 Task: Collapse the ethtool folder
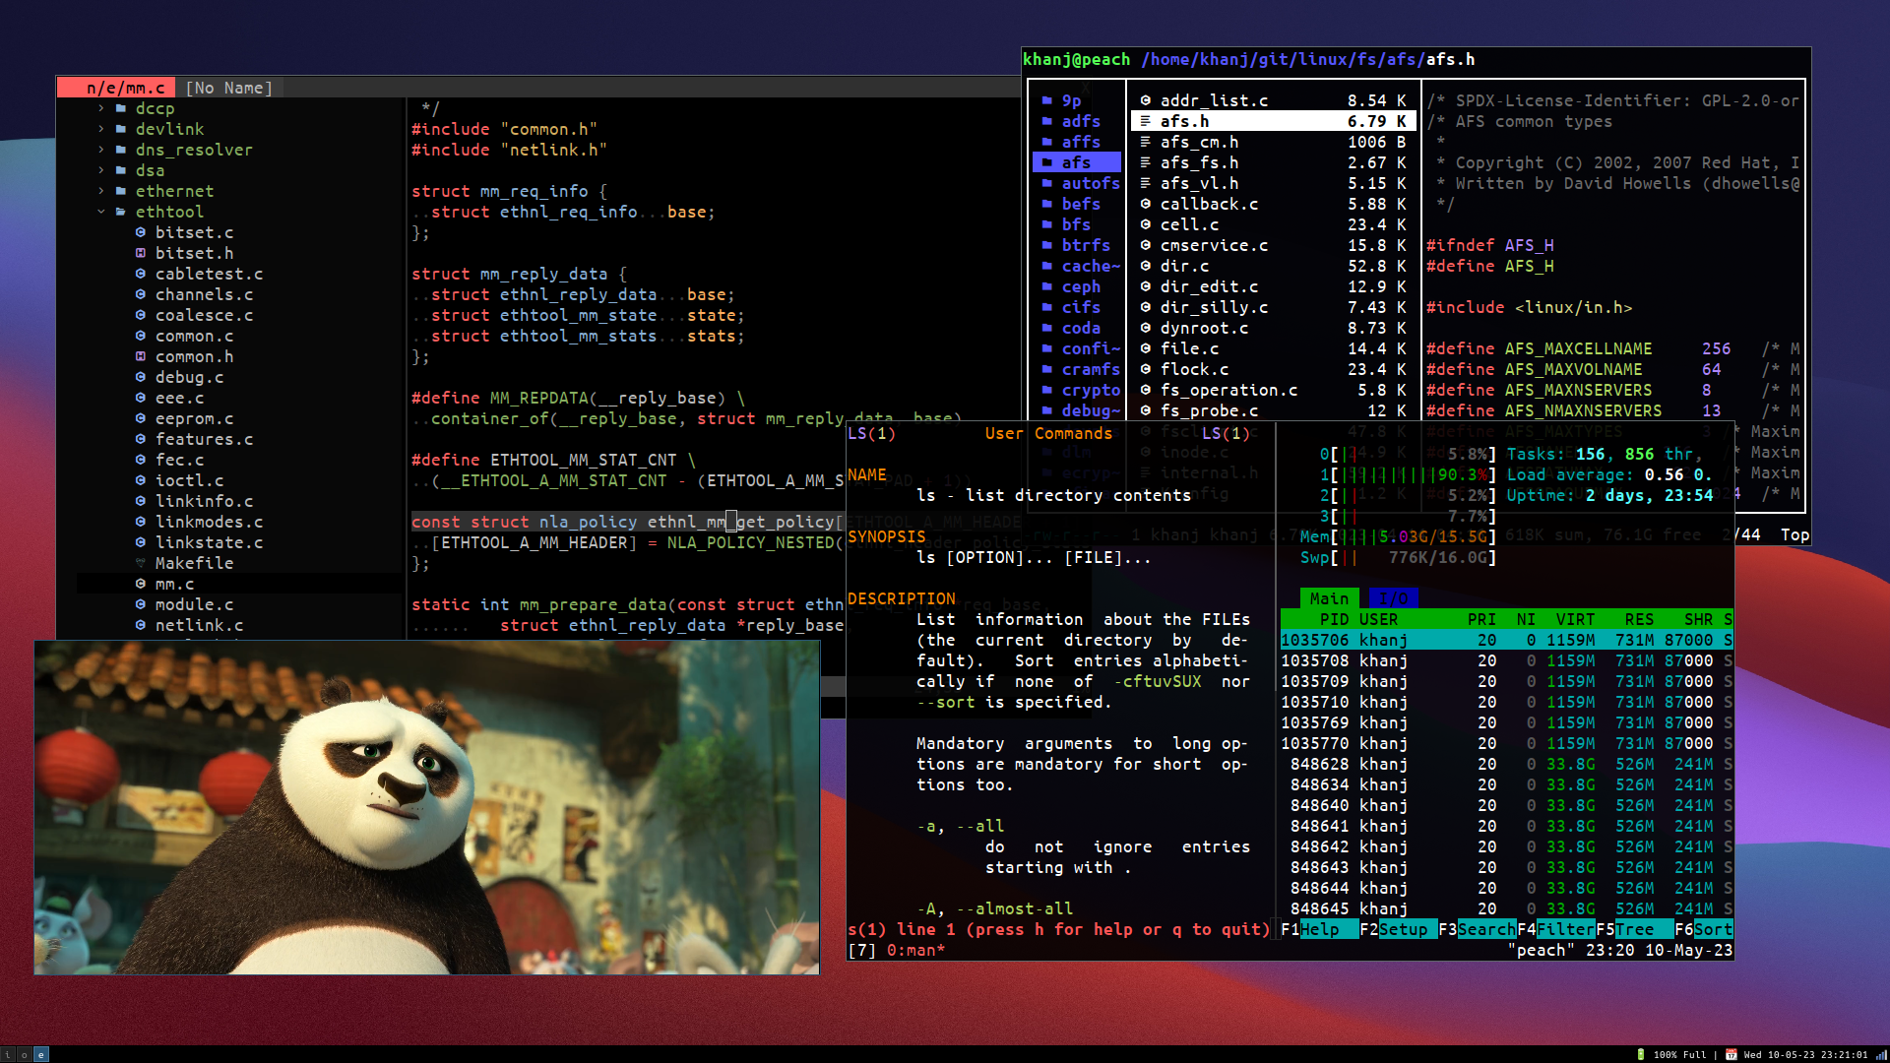click(x=101, y=212)
